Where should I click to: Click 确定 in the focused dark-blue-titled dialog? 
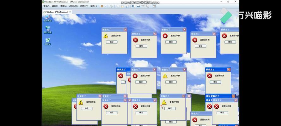pyautogui.click(x=215, y=82)
